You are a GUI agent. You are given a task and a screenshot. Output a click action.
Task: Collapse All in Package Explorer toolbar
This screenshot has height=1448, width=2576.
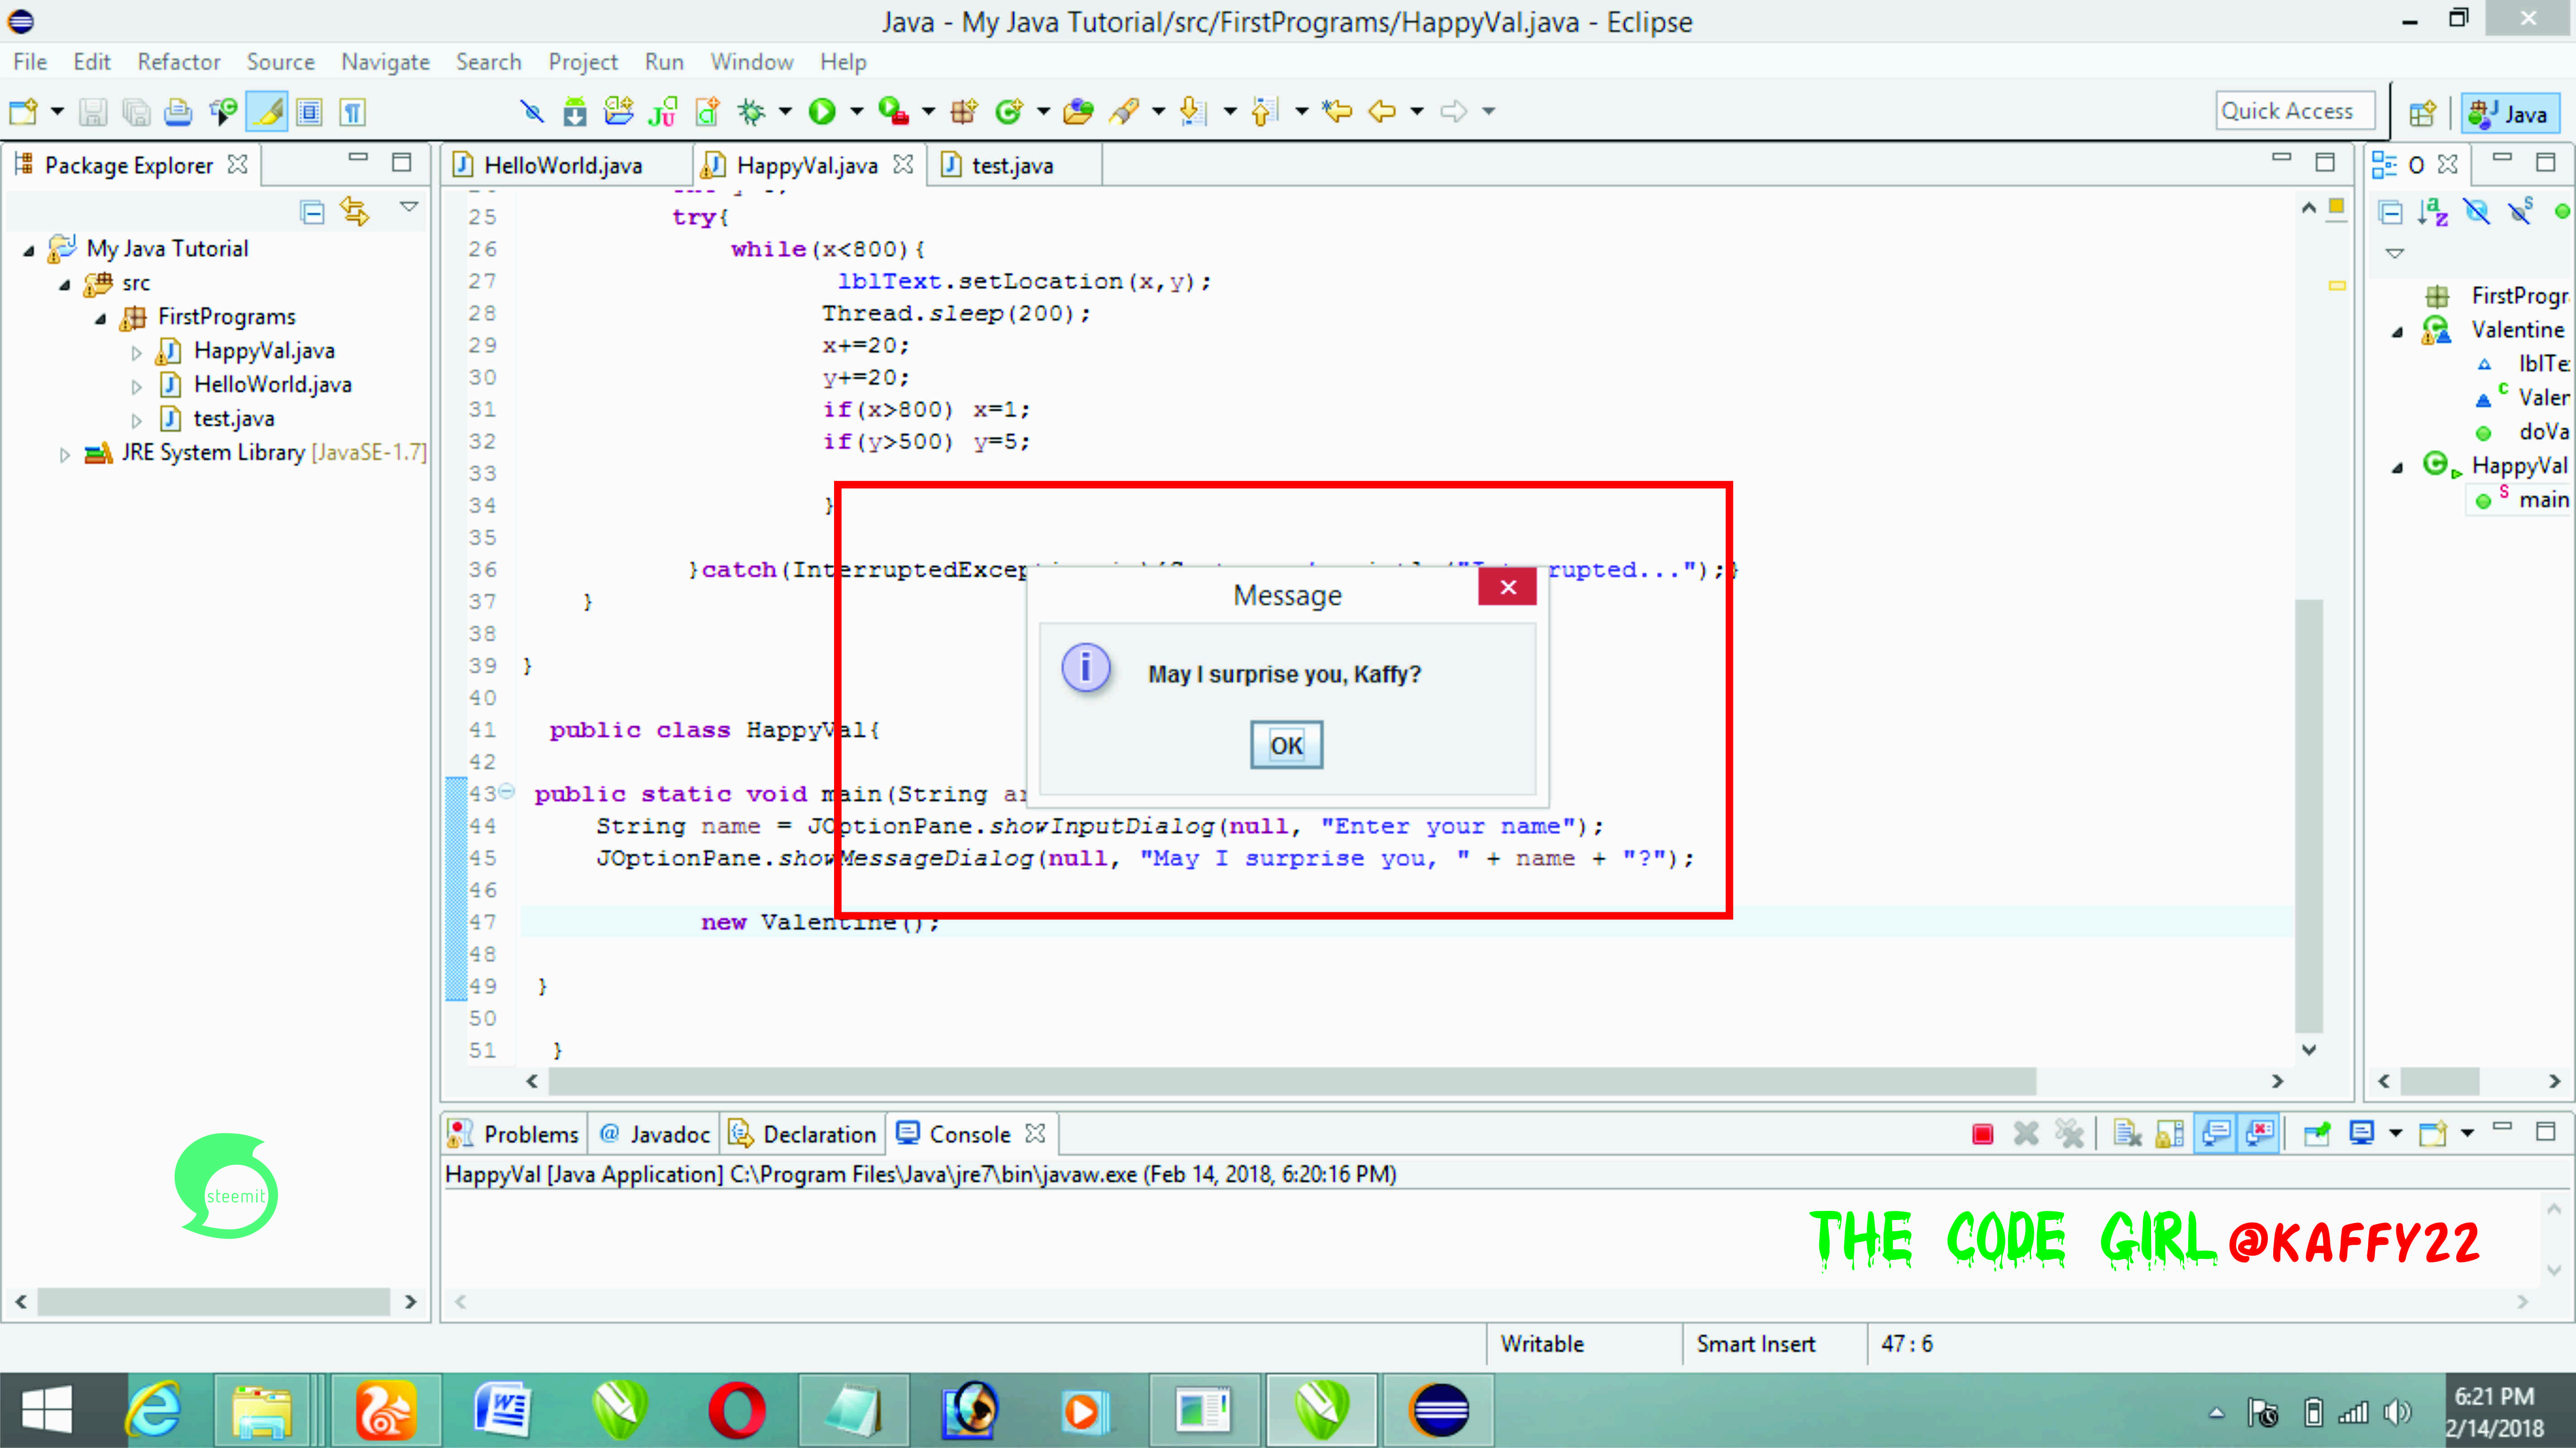tap(312, 212)
